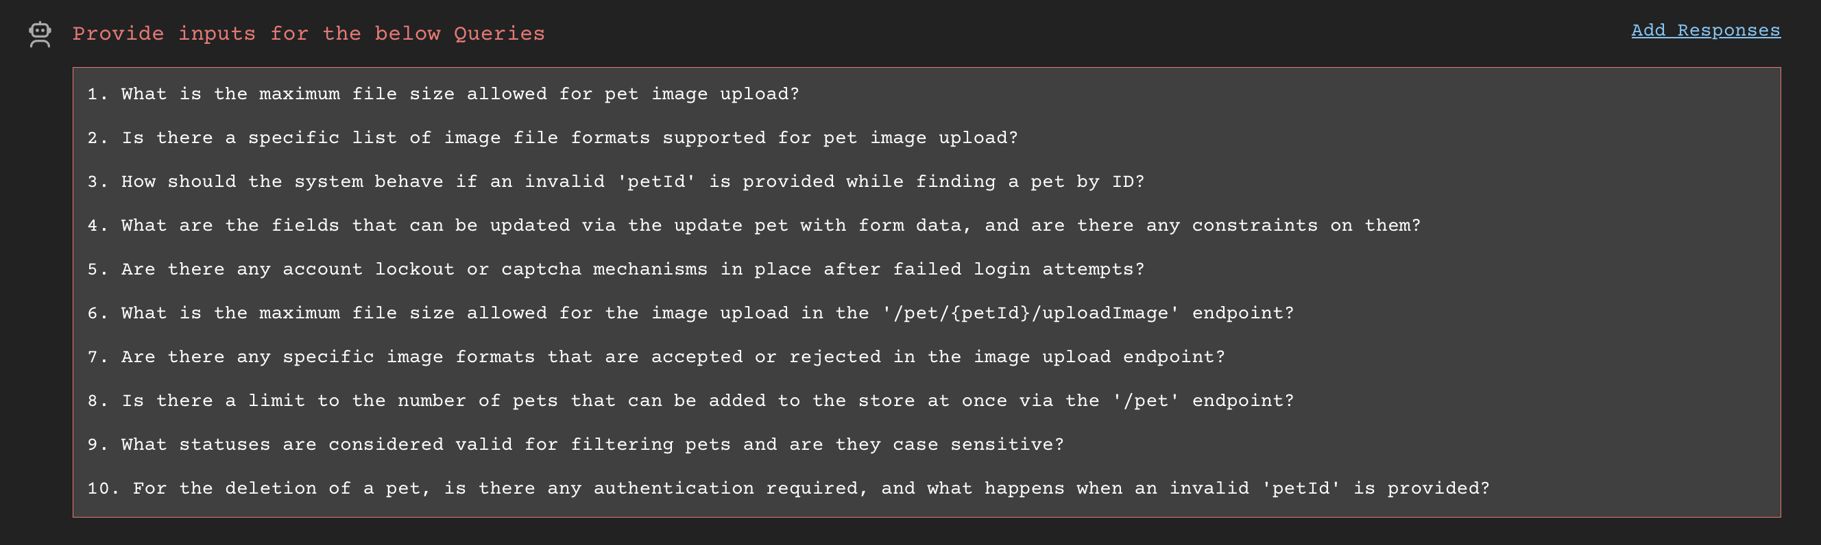Click the robot avatar icon
Viewport: 1821px width, 545px height.
pyautogui.click(x=40, y=33)
